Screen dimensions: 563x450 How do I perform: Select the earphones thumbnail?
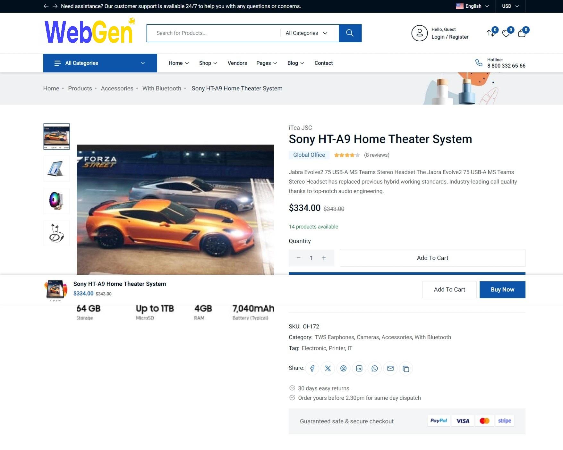[x=56, y=233]
